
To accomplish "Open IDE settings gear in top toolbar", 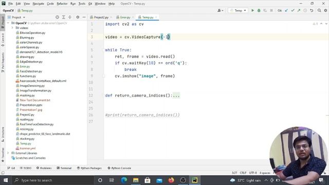I will 325,10.
